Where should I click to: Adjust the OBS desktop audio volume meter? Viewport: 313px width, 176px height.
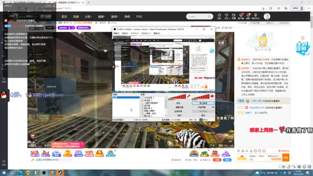tap(200, 97)
